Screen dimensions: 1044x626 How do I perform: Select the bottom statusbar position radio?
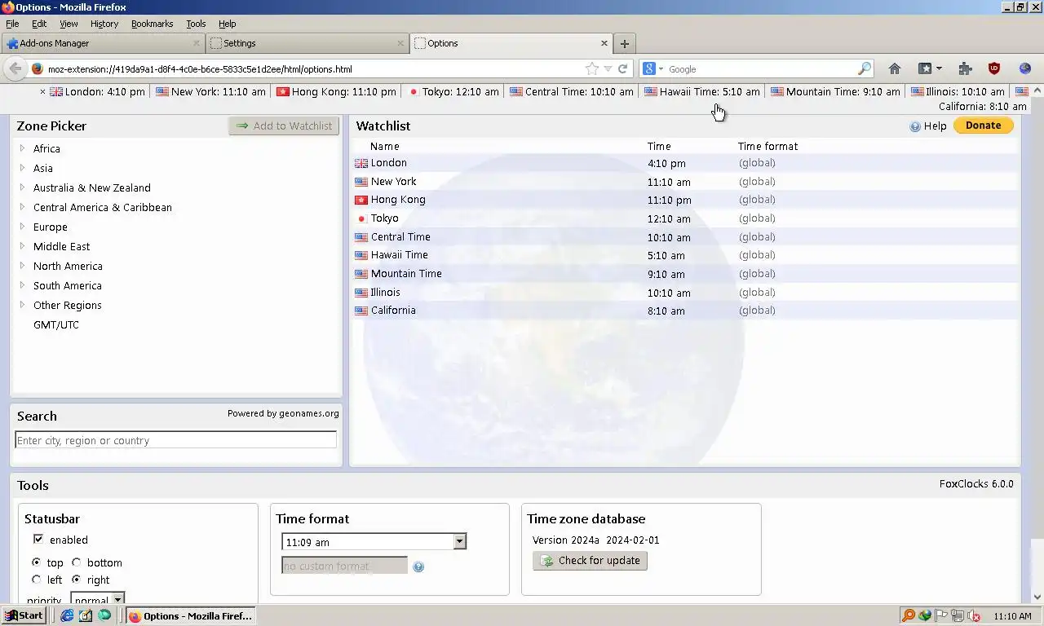click(x=76, y=562)
